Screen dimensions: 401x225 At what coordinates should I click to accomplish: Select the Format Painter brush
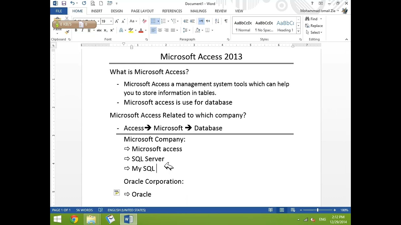click(x=67, y=32)
